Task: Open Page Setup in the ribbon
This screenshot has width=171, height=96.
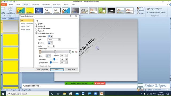Action: (x=3, y=11)
